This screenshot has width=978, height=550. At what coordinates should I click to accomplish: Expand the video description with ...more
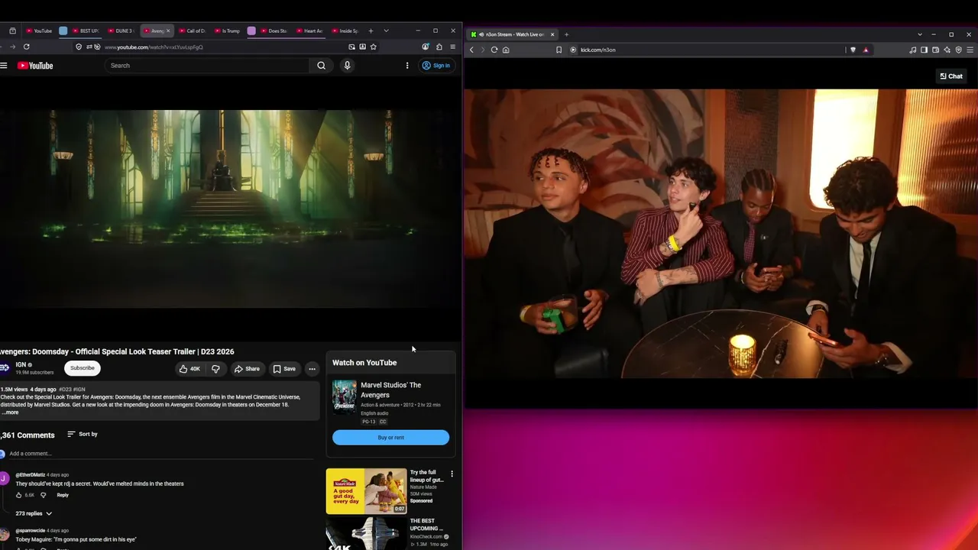[x=11, y=412]
